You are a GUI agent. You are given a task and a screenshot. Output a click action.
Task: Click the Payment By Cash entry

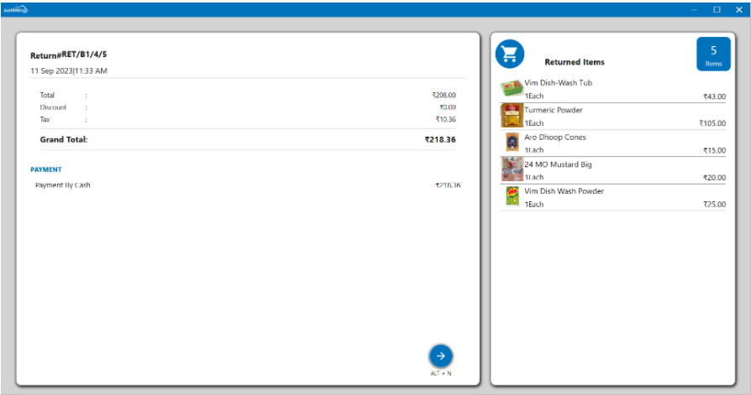tap(63, 185)
